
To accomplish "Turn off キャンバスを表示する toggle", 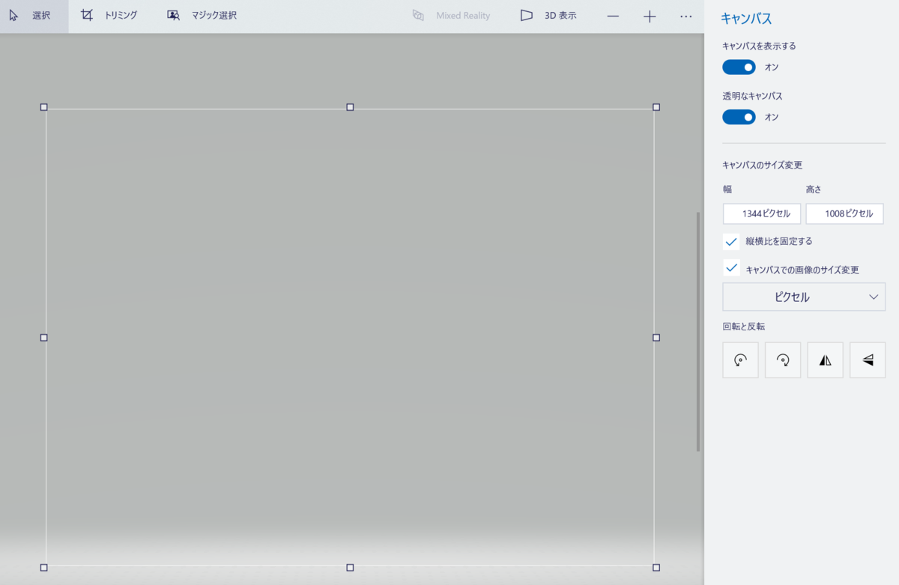I will coord(739,67).
